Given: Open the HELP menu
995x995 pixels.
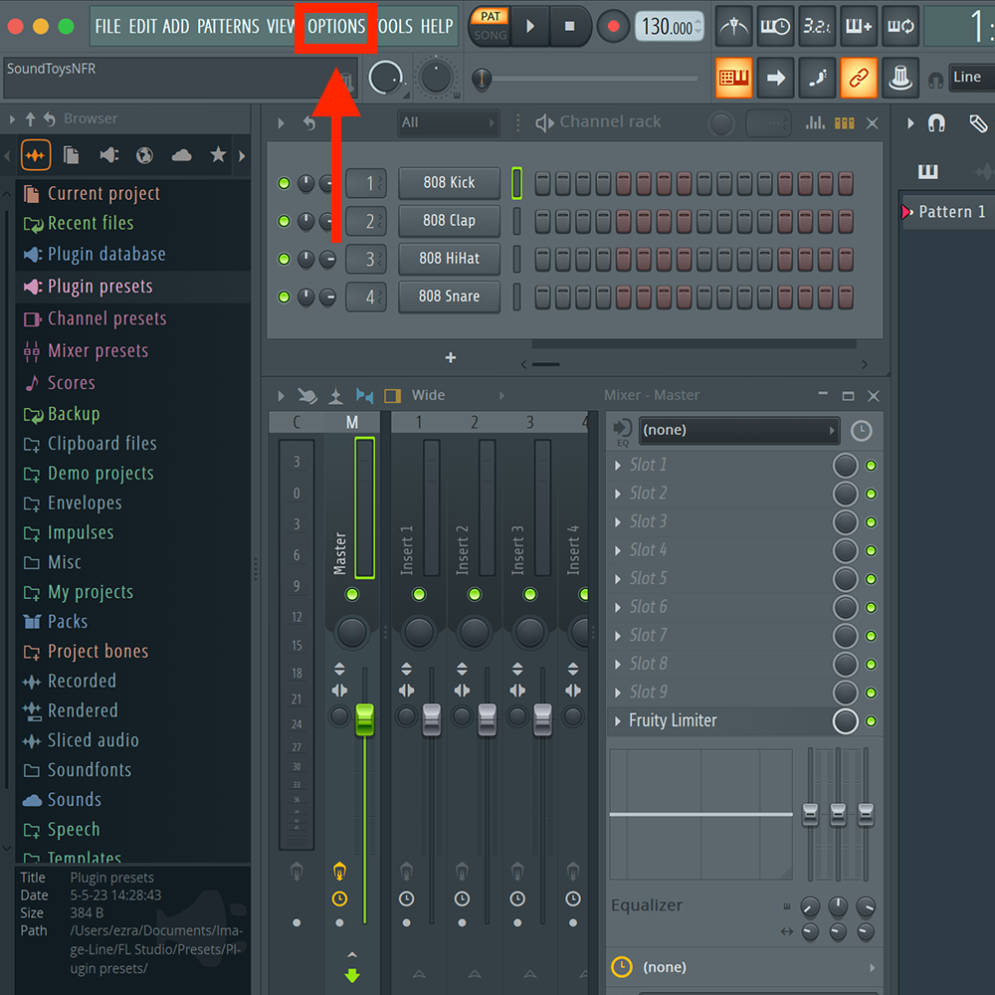Looking at the screenshot, I should 437,27.
